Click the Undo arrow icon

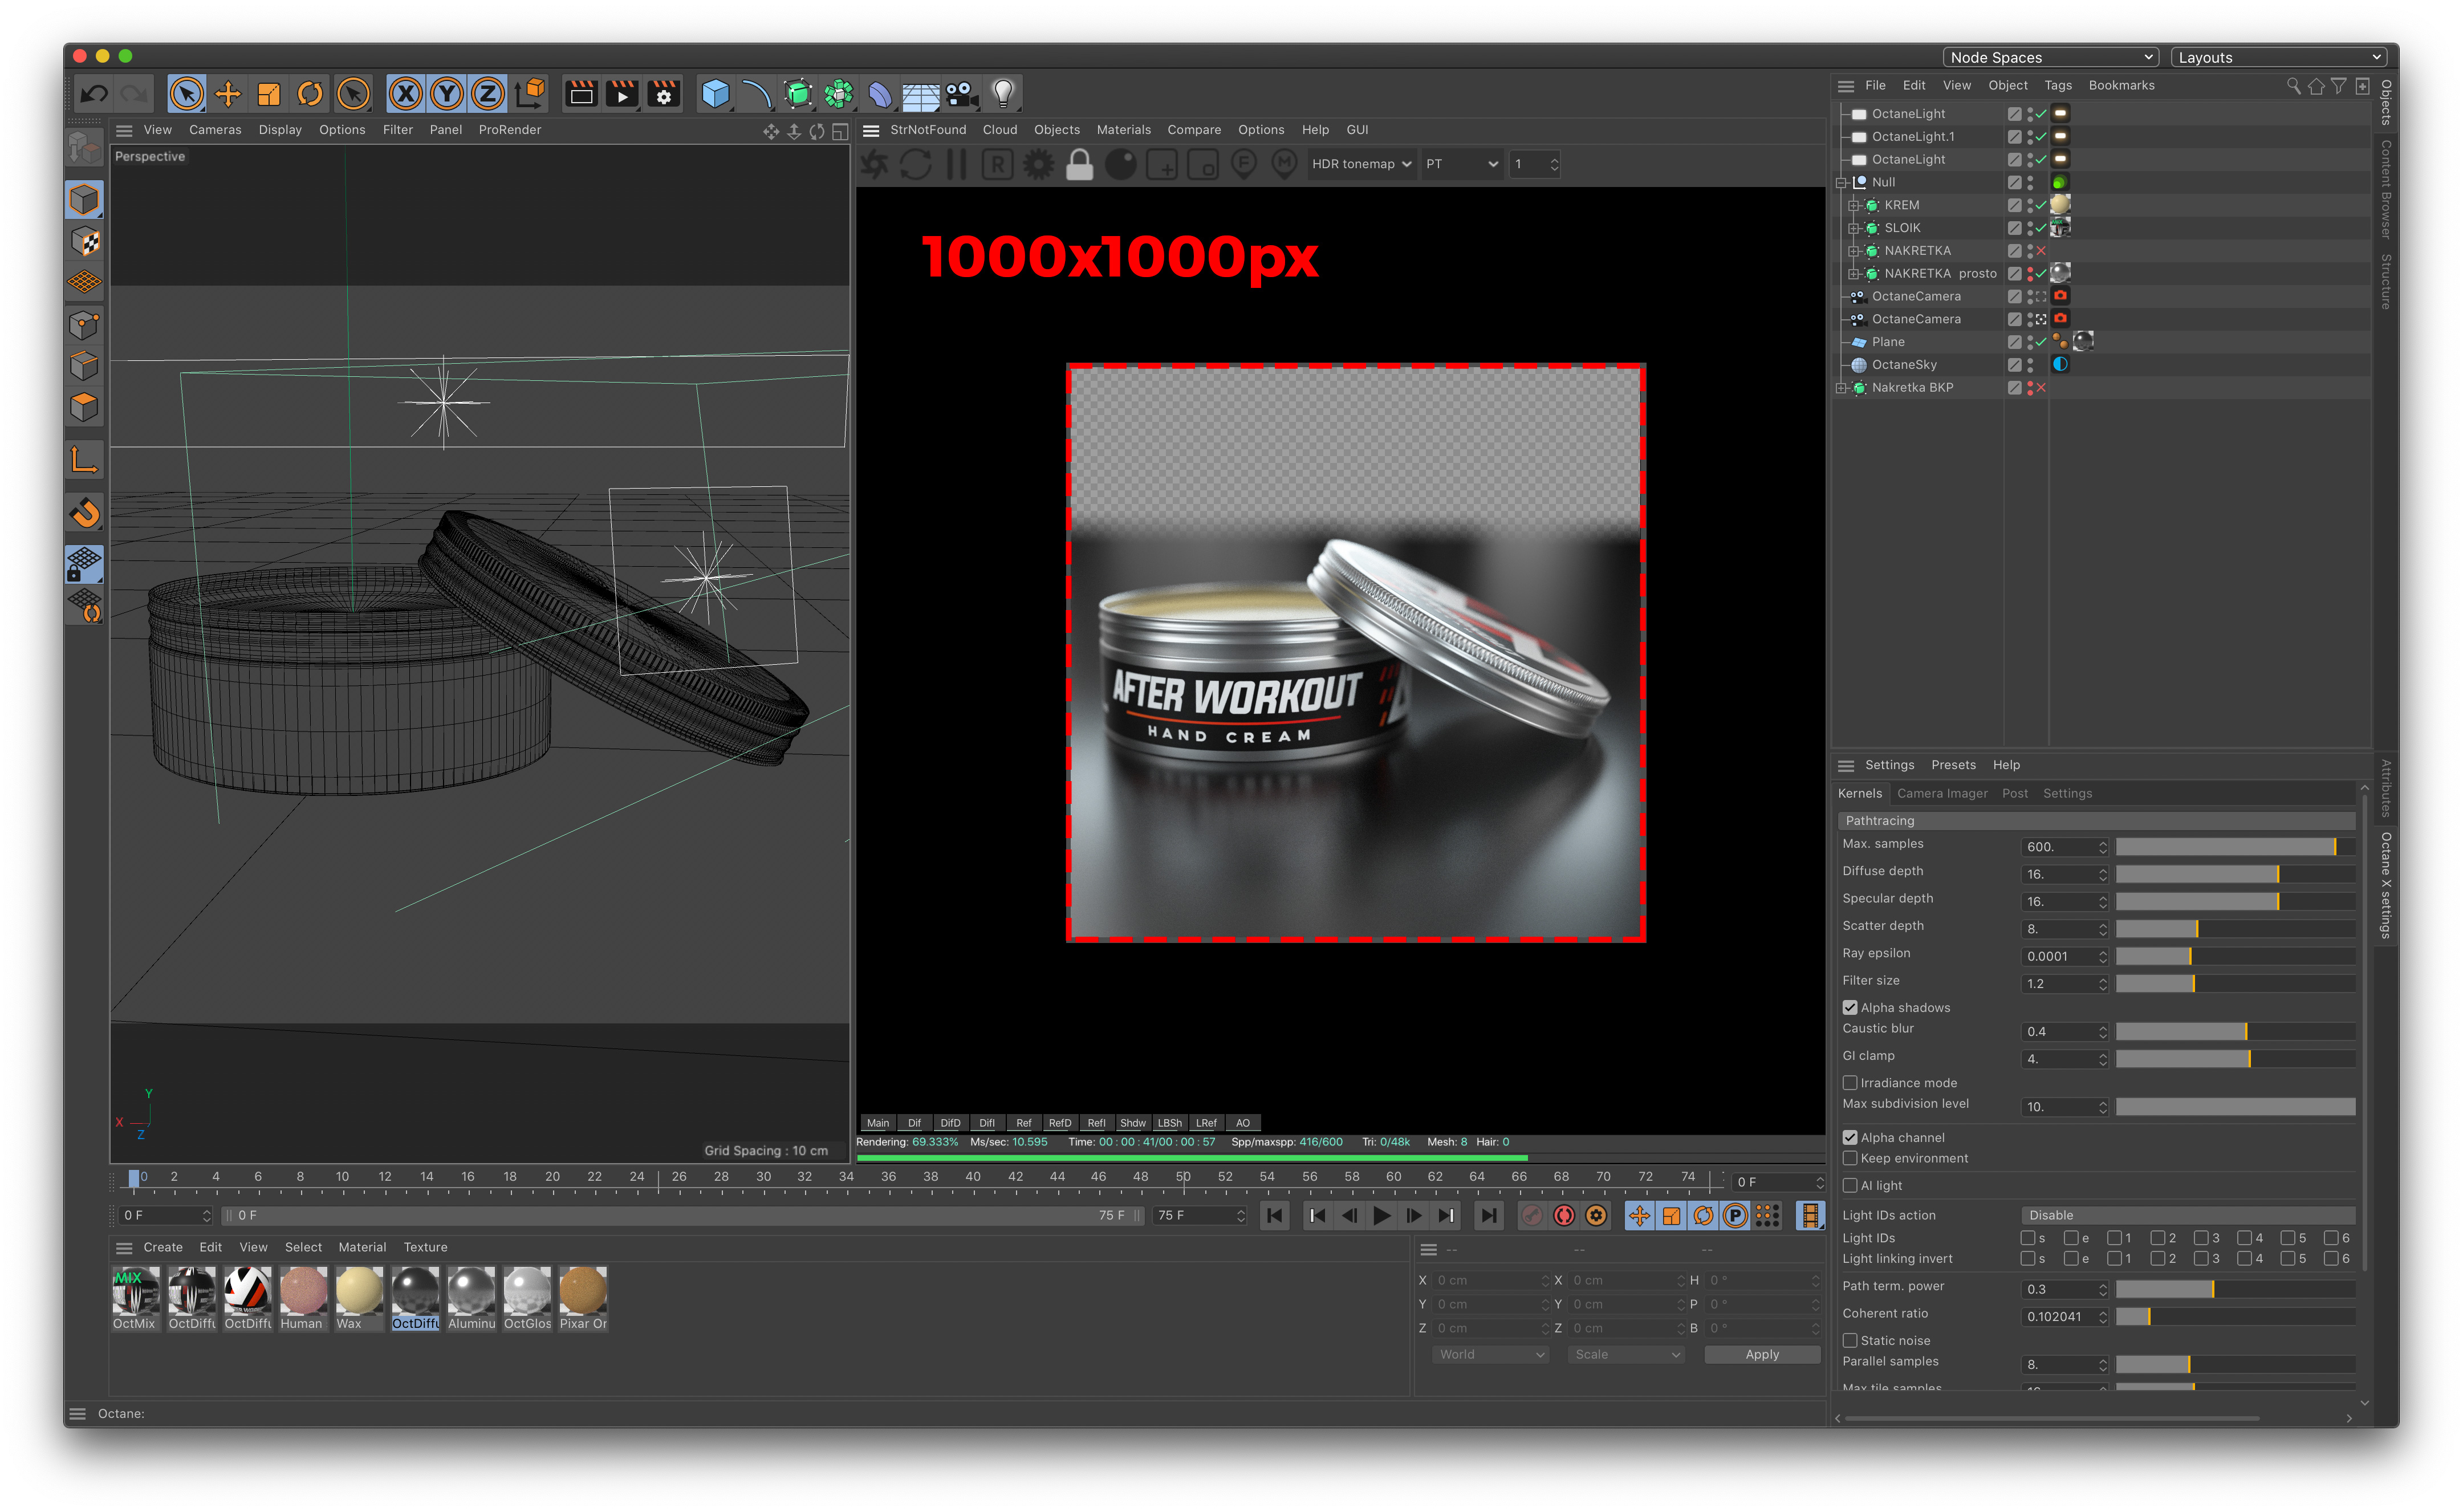94,94
